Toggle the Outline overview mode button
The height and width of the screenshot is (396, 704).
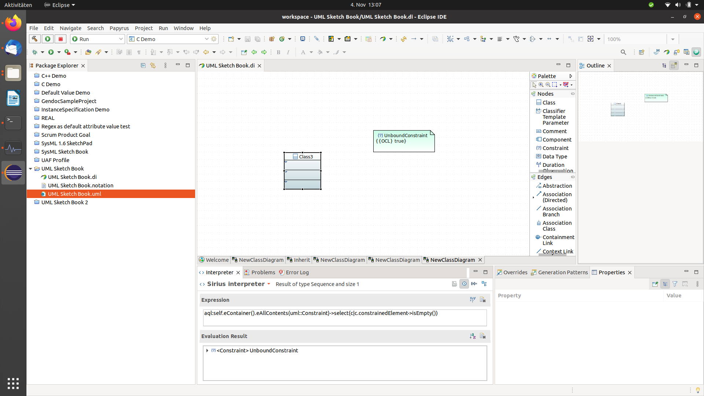(x=674, y=65)
